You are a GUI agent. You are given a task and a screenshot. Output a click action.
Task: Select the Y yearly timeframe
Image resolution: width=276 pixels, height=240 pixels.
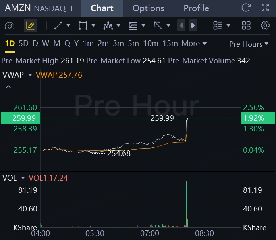click(76, 43)
